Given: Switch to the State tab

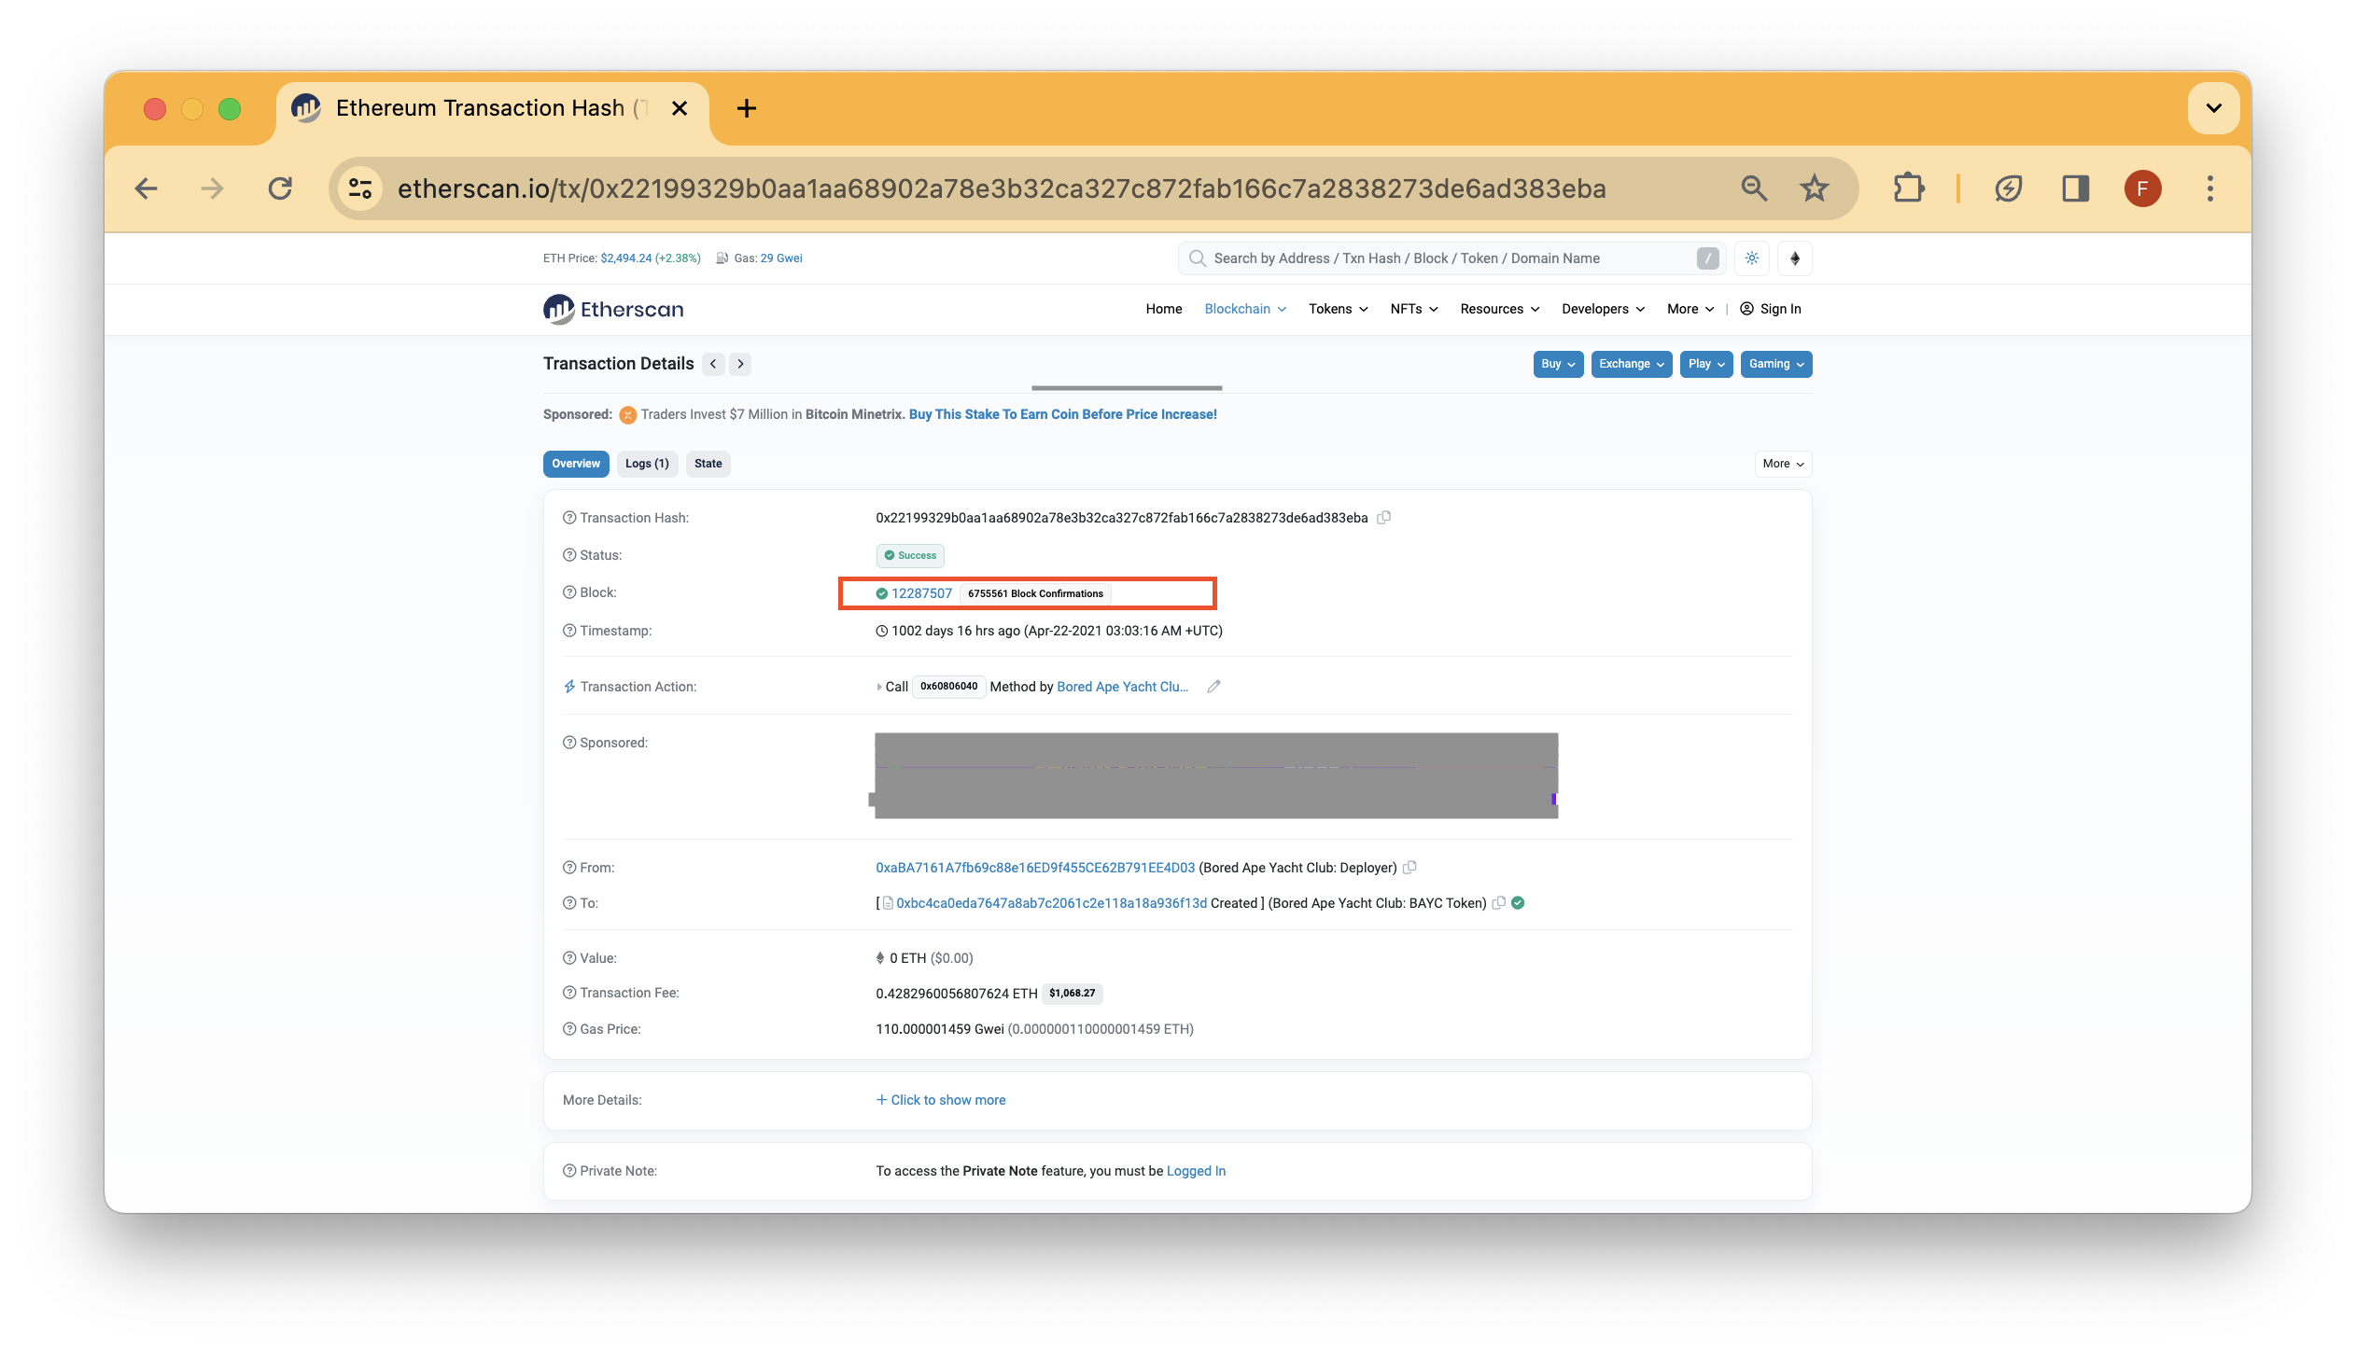Looking at the screenshot, I should click(x=708, y=464).
